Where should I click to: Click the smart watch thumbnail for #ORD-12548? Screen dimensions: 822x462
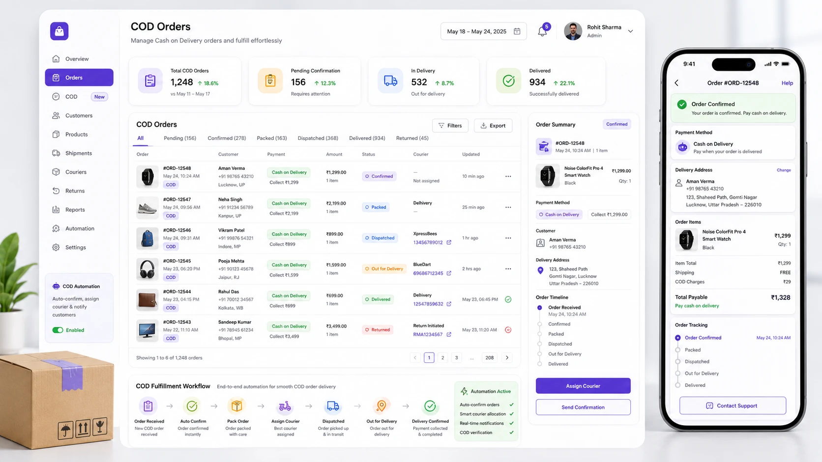[147, 176]
